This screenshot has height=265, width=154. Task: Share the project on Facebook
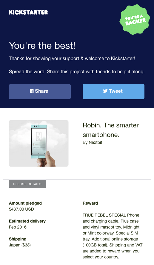tap(40, 92)
